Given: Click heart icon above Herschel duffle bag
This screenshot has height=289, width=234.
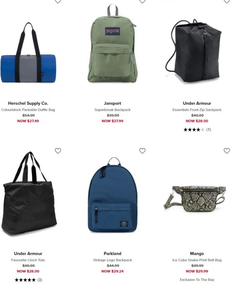Looking at the screenshot, I should 58,1.
